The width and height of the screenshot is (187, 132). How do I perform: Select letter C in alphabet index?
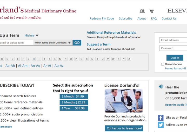click(7, 59)
